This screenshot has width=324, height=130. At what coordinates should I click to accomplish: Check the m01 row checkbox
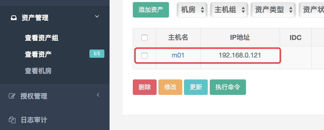pyautogui.click(x=144, y=55)
